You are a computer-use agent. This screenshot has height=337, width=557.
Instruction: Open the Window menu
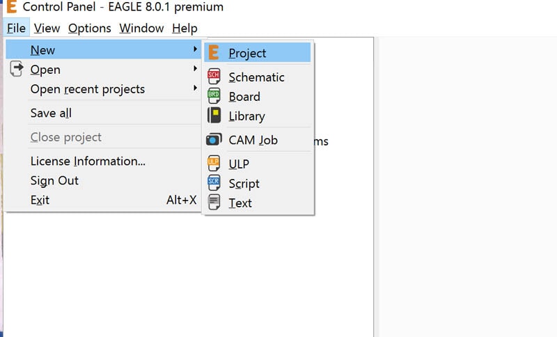(141, 28)
